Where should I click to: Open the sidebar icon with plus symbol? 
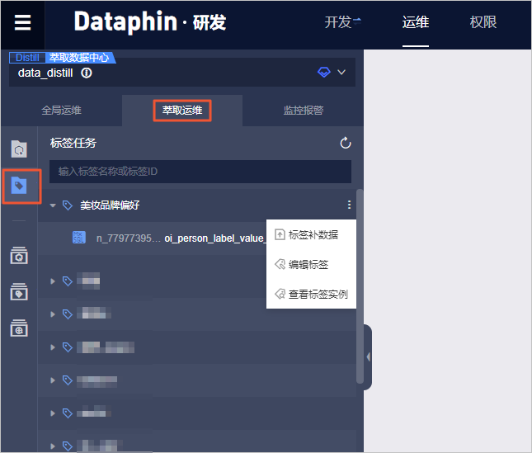(19, 328)
